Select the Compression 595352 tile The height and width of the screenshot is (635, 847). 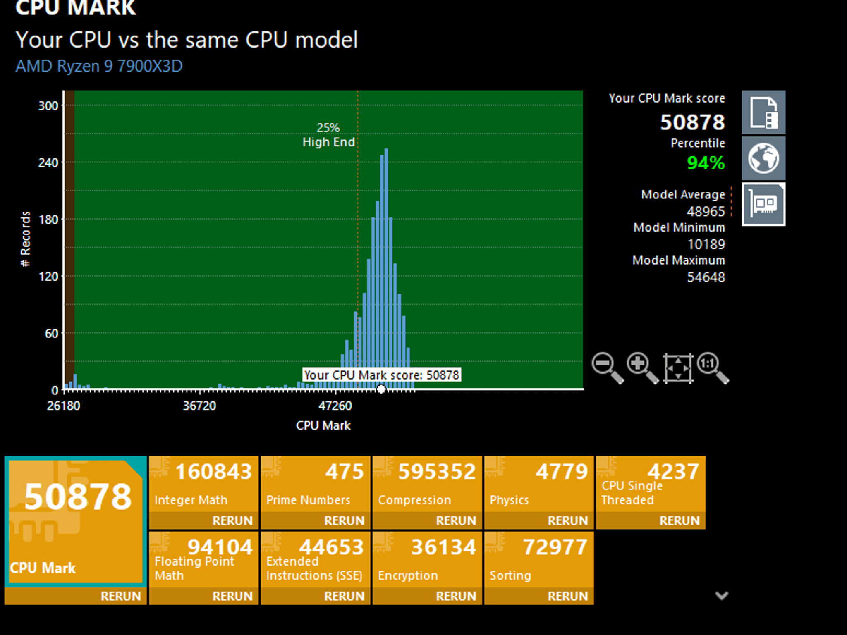pos(427,484)
